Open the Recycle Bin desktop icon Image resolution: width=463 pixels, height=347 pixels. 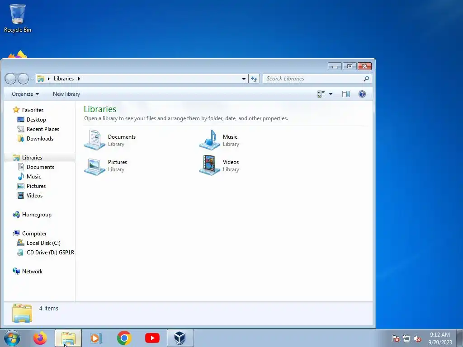(18, 18)
